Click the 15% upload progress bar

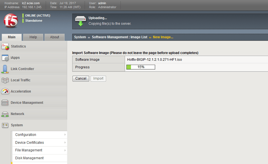click(x=141, y=67)
